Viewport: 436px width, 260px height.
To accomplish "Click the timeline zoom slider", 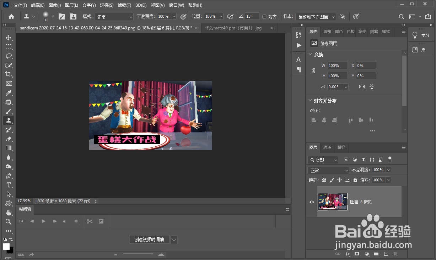I will (x=138, y=254).
